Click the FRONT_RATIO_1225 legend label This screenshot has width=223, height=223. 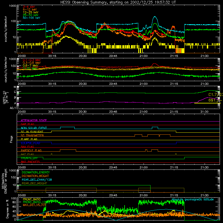[36, 202]
